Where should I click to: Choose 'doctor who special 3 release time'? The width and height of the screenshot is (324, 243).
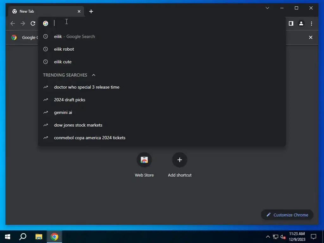(162, 87)
